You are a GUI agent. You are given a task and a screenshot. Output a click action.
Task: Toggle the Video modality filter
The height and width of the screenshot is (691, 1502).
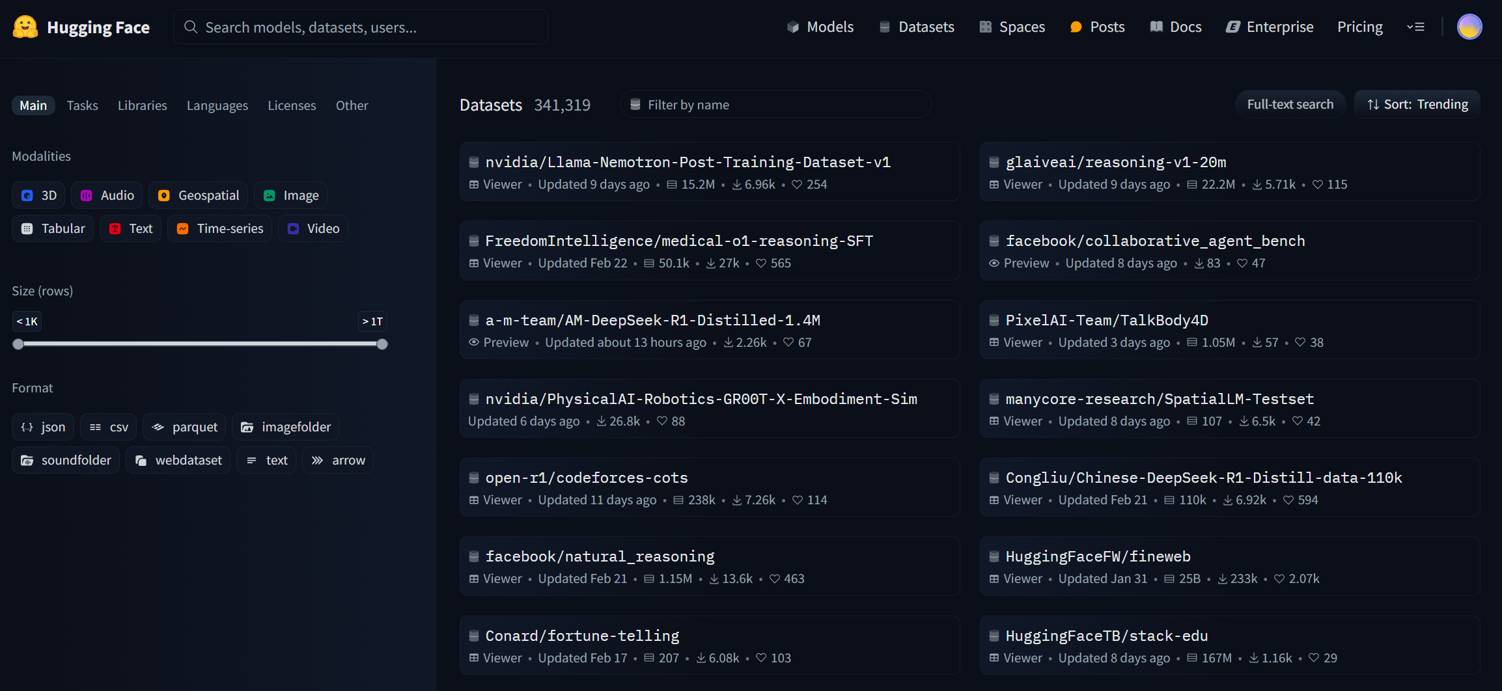click(313, 228)
